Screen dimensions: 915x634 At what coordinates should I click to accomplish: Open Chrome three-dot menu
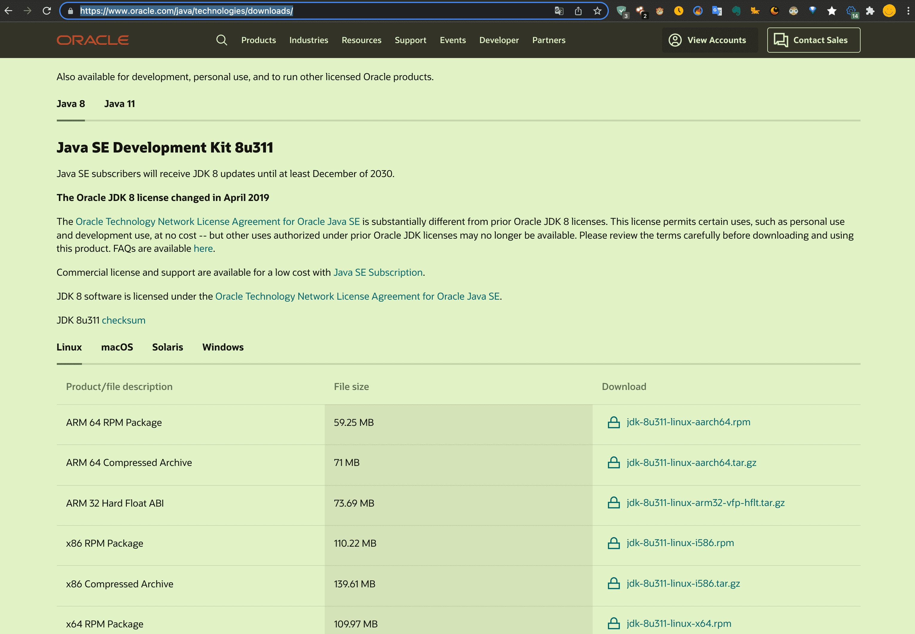point(908,11)
